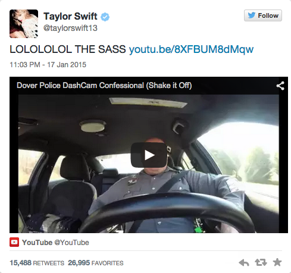This screenshot has width=291, height=273.
Task: Click the red YouTube logo icon
Action: coord(14,242)
